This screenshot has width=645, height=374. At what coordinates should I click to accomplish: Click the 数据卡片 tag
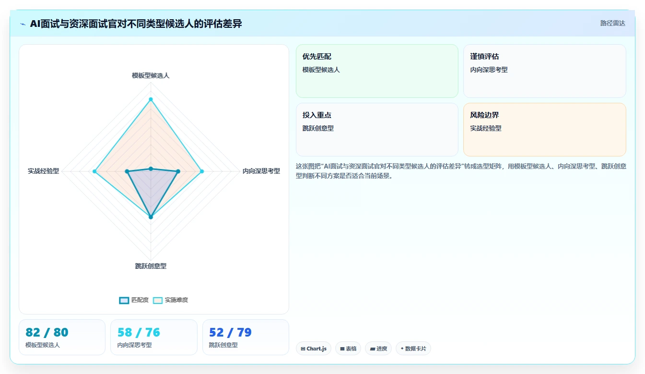[x=413, y=349]
